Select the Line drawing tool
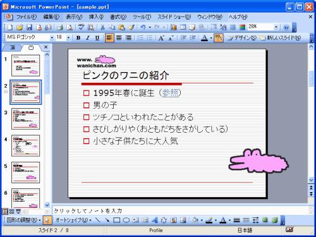This screenshot has width=316, height=237. point(97,220)
